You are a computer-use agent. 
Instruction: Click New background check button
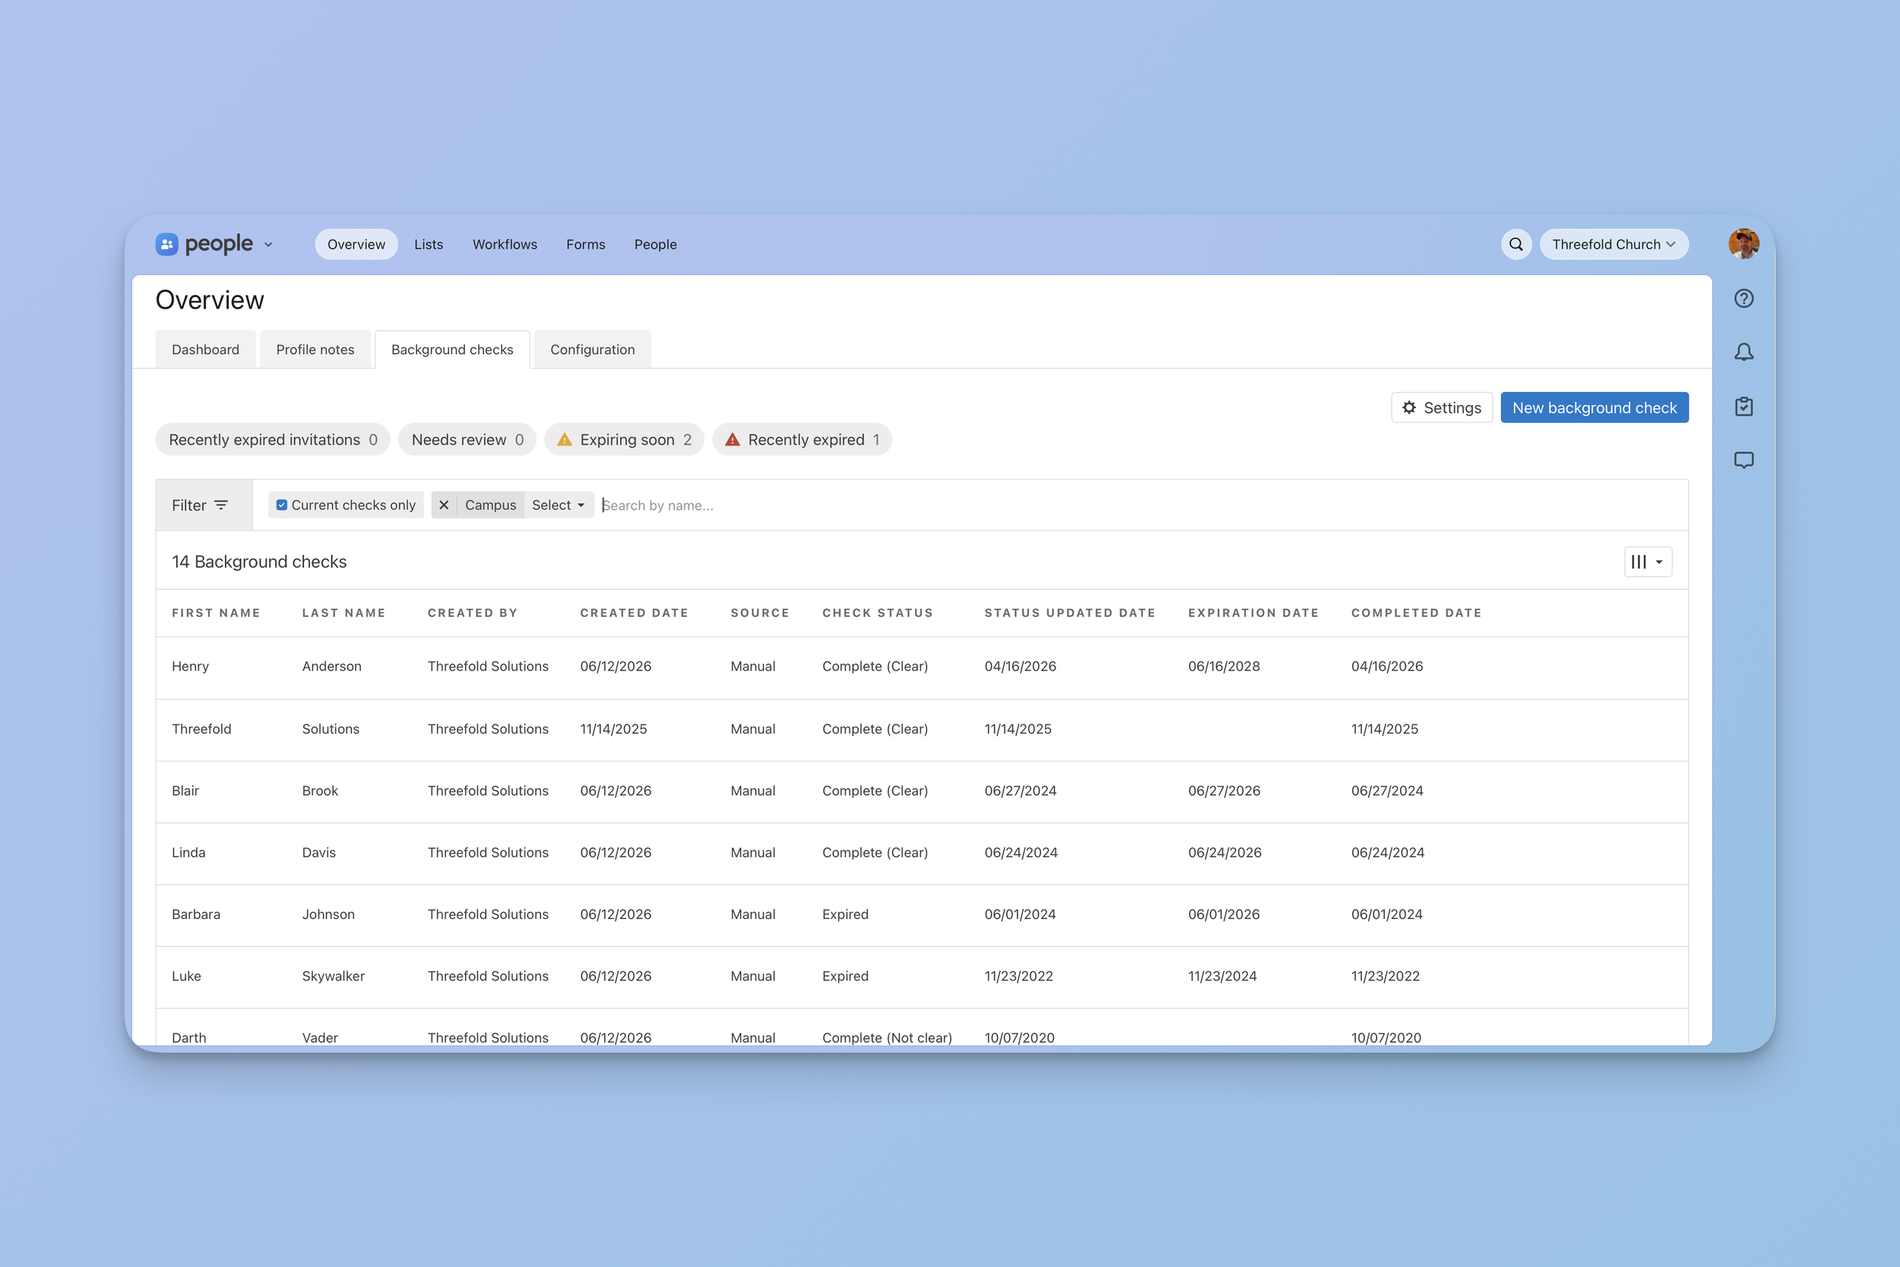(x=1594, y=407)
